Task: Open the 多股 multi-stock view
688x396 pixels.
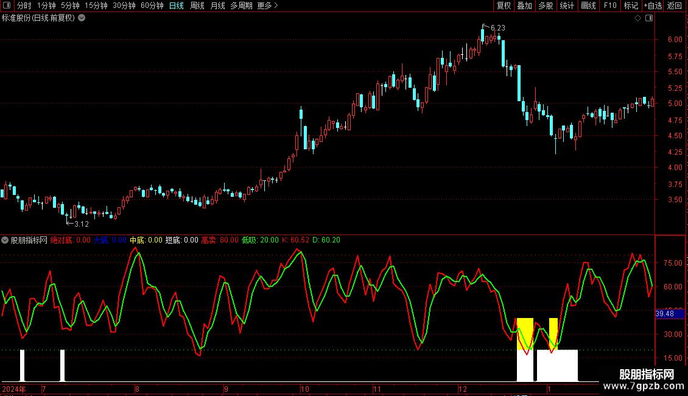Action: pos(546,5)
